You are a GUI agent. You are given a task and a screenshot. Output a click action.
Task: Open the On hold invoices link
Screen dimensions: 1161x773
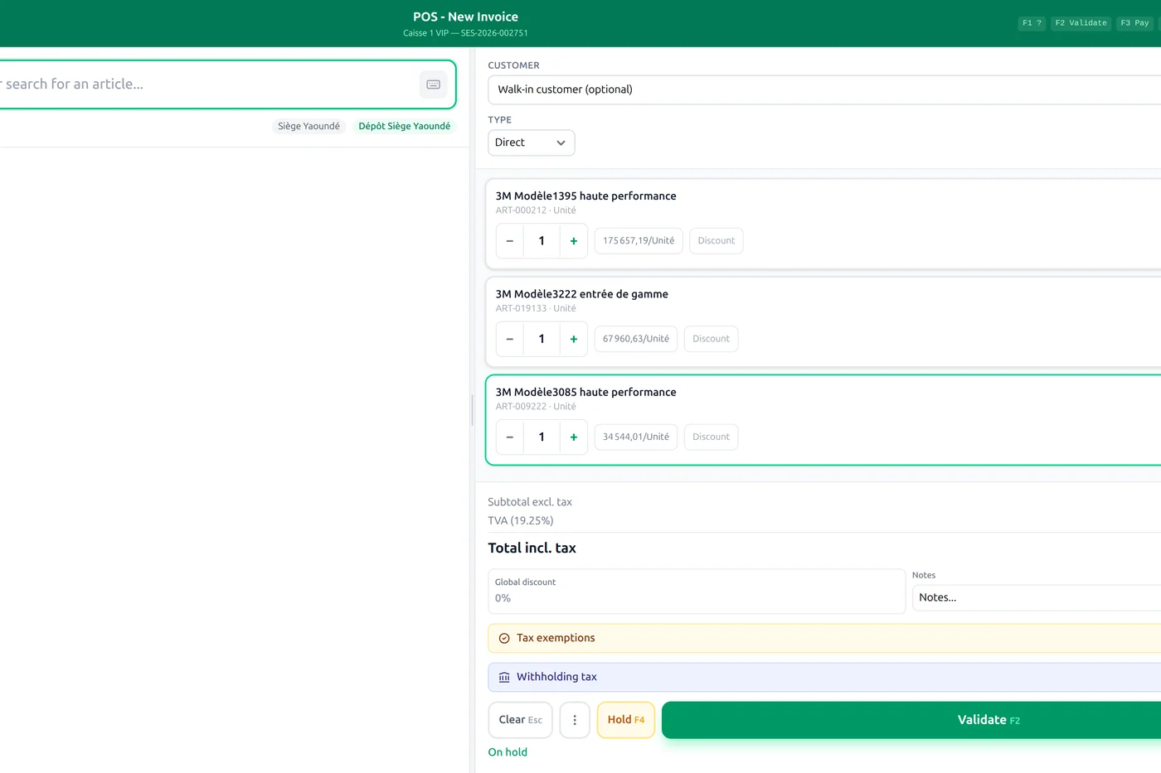pos(508,752)
